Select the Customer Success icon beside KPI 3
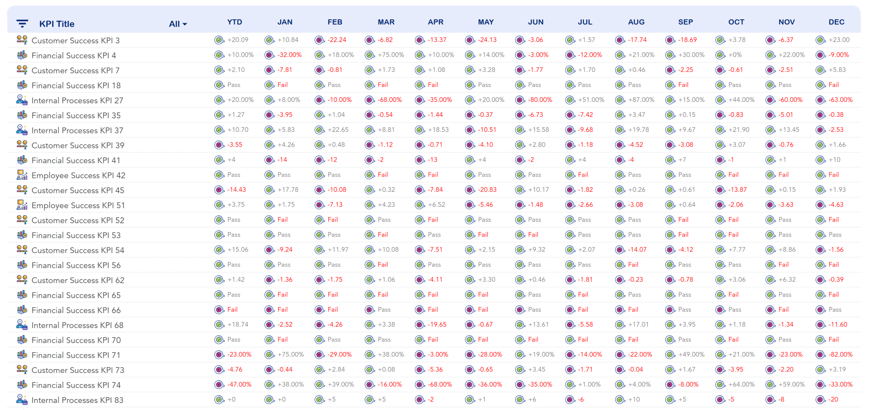The width and height of the screenshot is (869, 410). point(22,40)
